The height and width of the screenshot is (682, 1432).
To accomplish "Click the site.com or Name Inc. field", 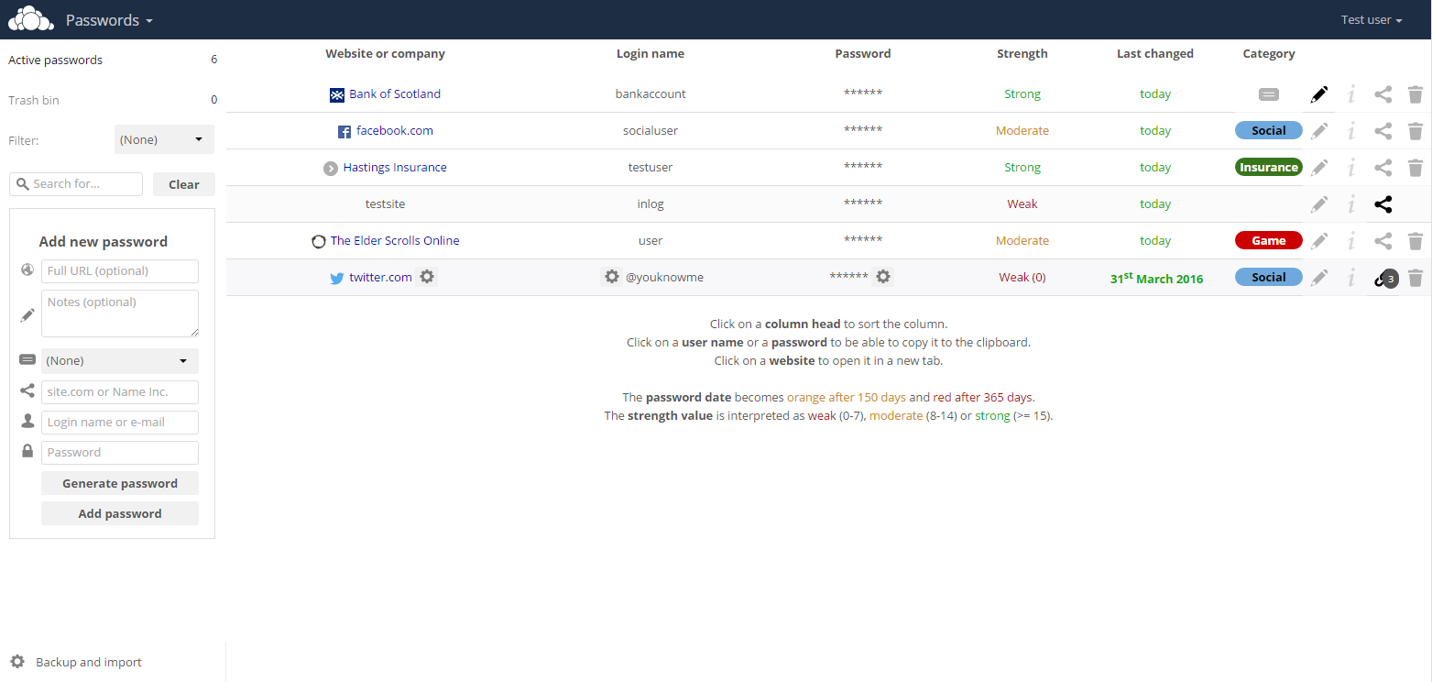I will point(120,392).
